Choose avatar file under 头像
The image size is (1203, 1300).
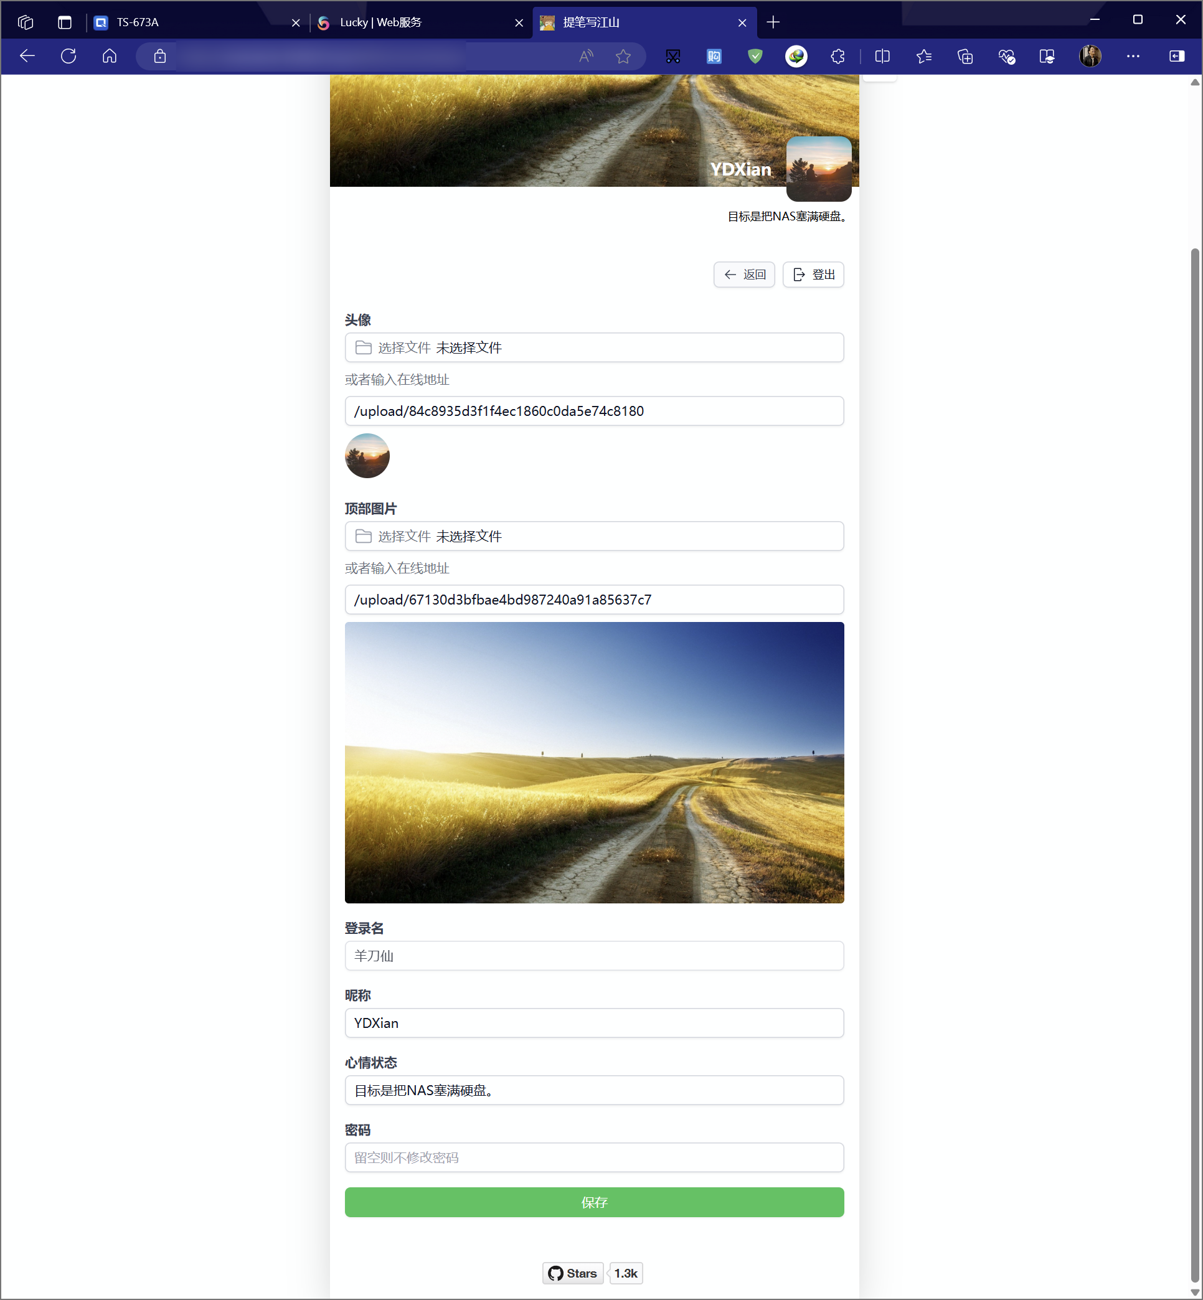point(593,347)
